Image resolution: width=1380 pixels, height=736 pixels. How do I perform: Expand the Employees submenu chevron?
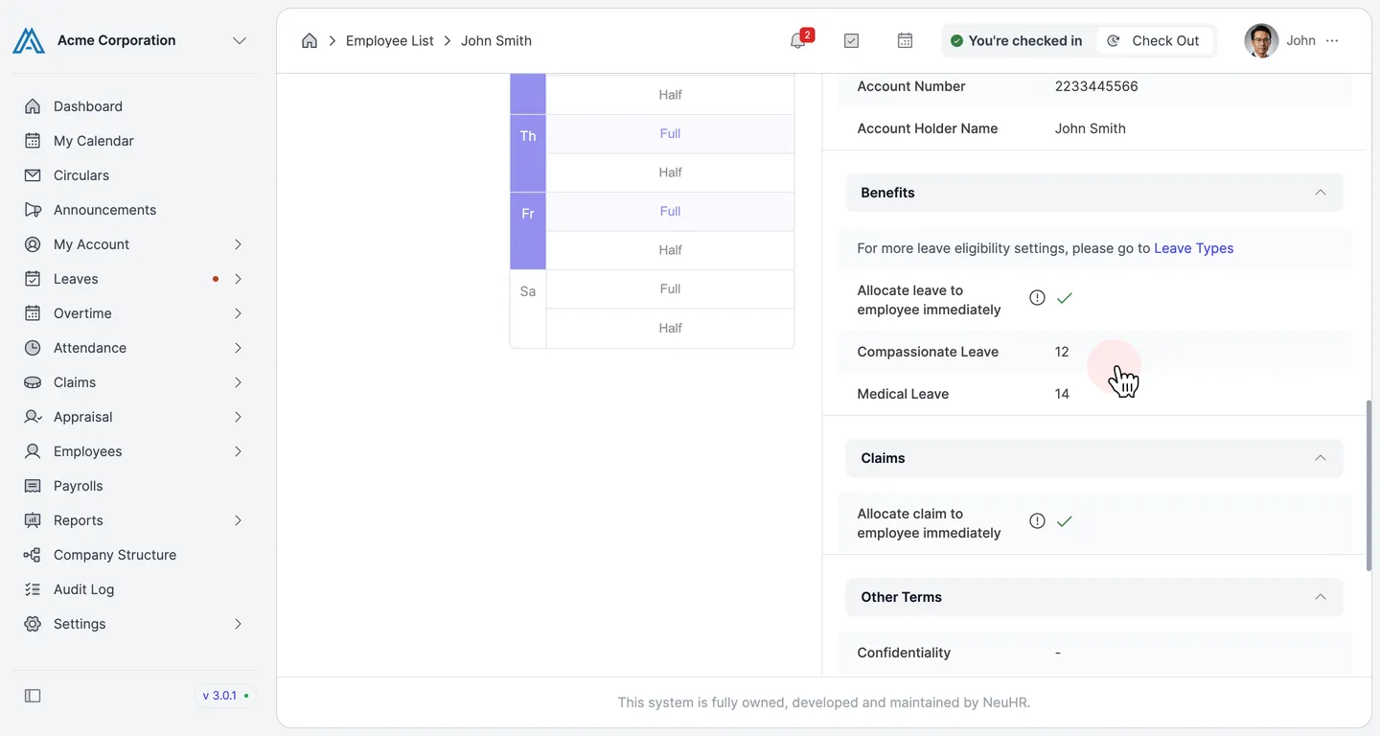[x=238, y=451]
